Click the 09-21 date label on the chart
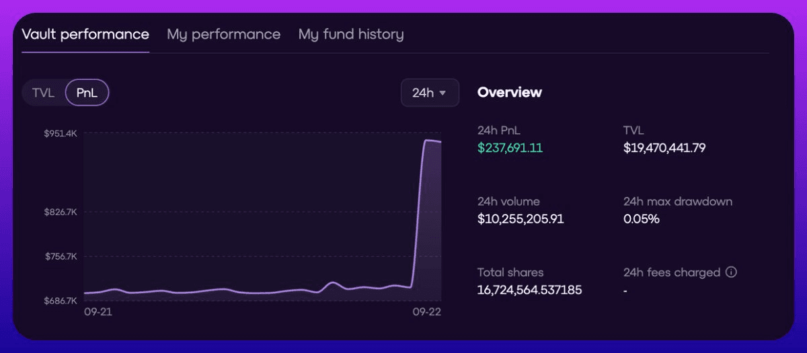 (x=98, y=313)
